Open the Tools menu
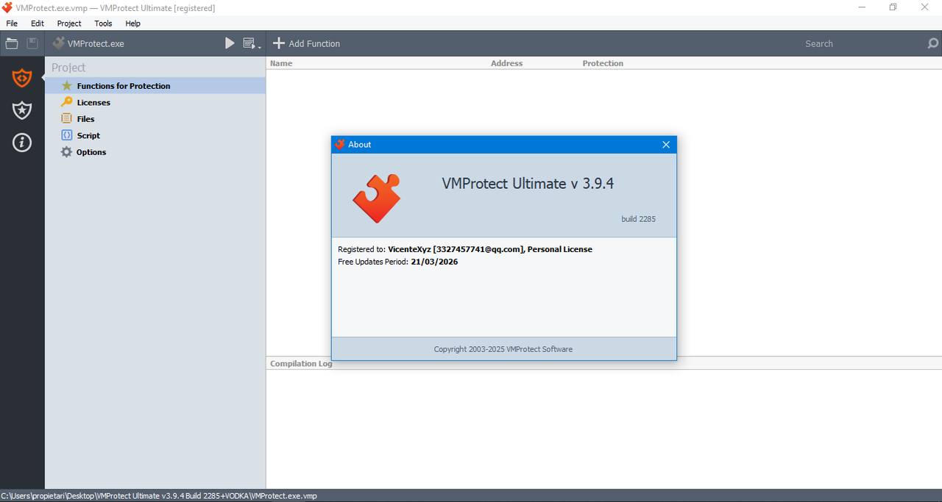Viewport: 942px width, 502px height. [x=104, y=24]
